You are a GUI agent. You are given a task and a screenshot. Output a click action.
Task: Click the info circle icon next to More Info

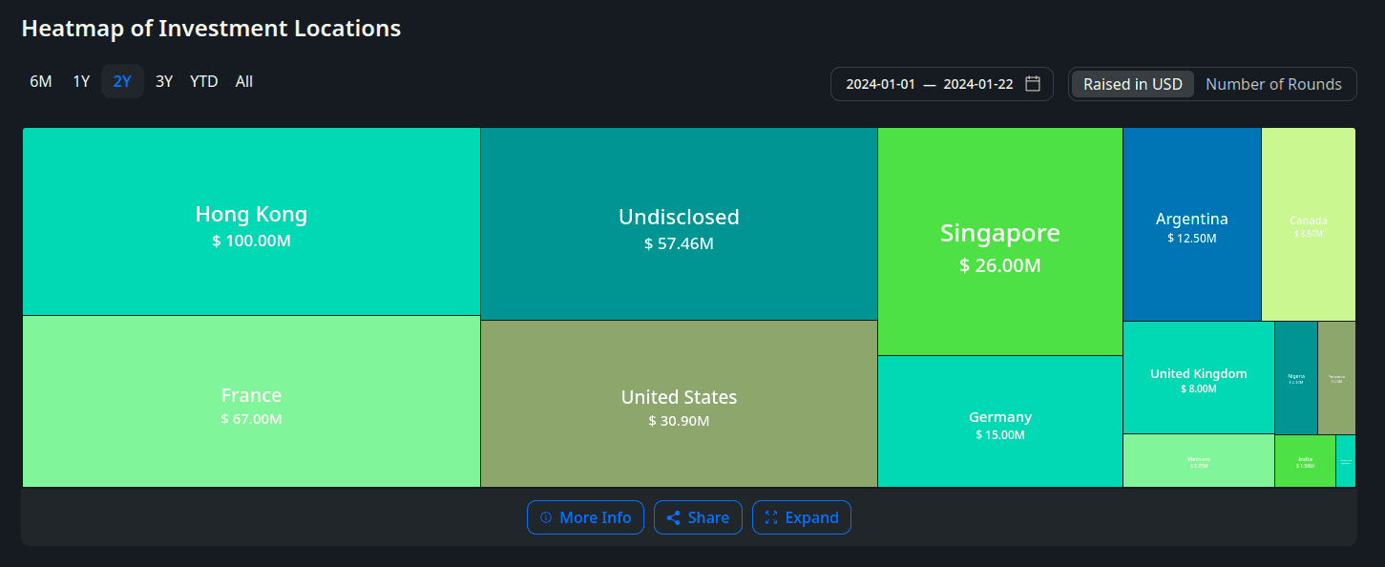tap(546, 517)
